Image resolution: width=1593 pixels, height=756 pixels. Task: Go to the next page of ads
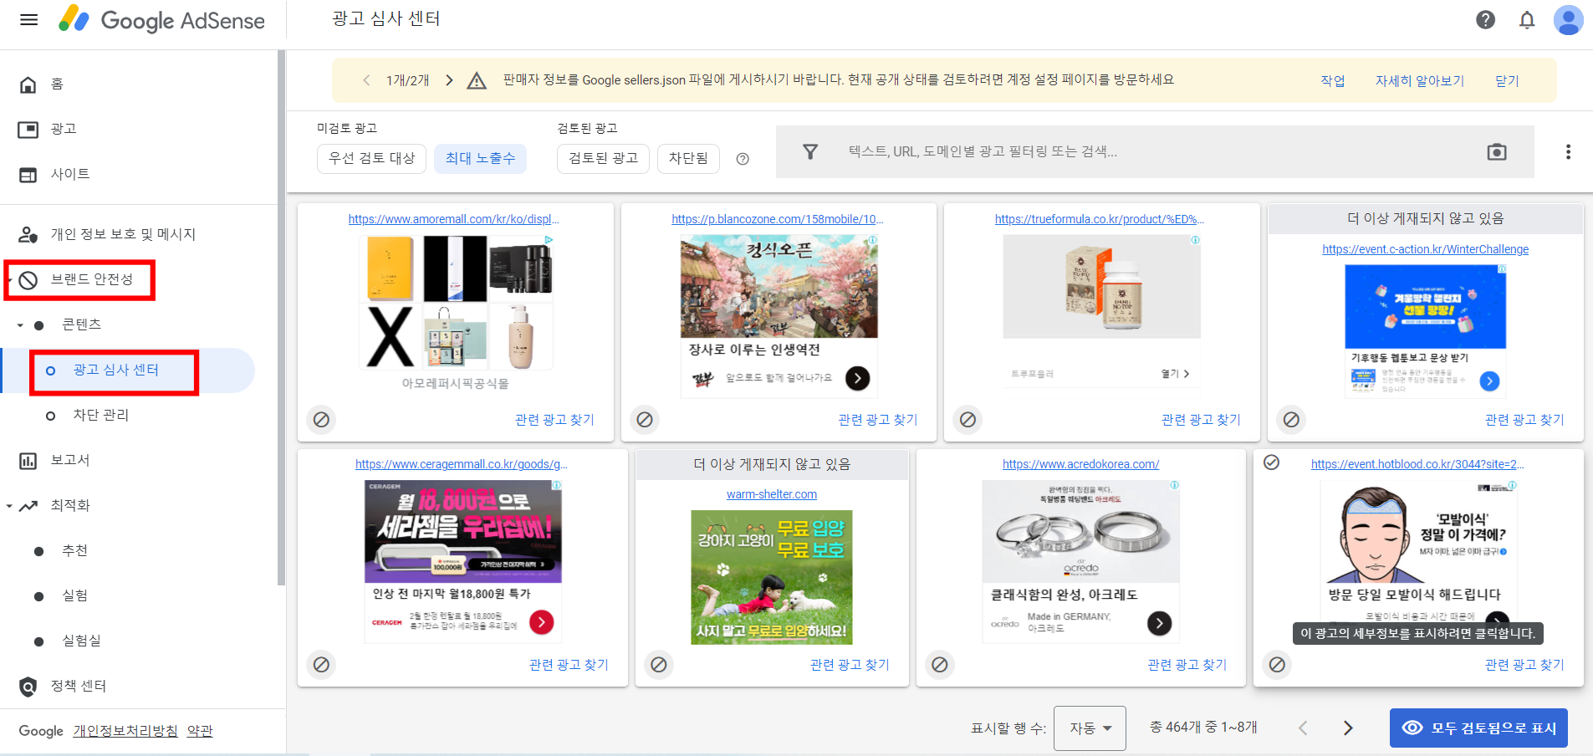pyautogui.click(x=1348, y=728)
